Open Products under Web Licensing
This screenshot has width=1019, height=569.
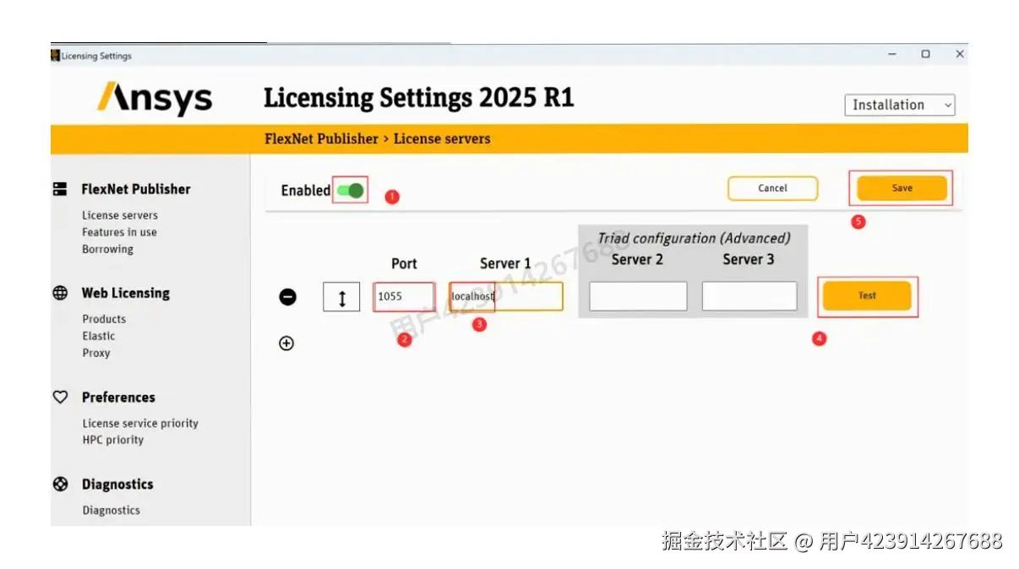tap(104, 319)
